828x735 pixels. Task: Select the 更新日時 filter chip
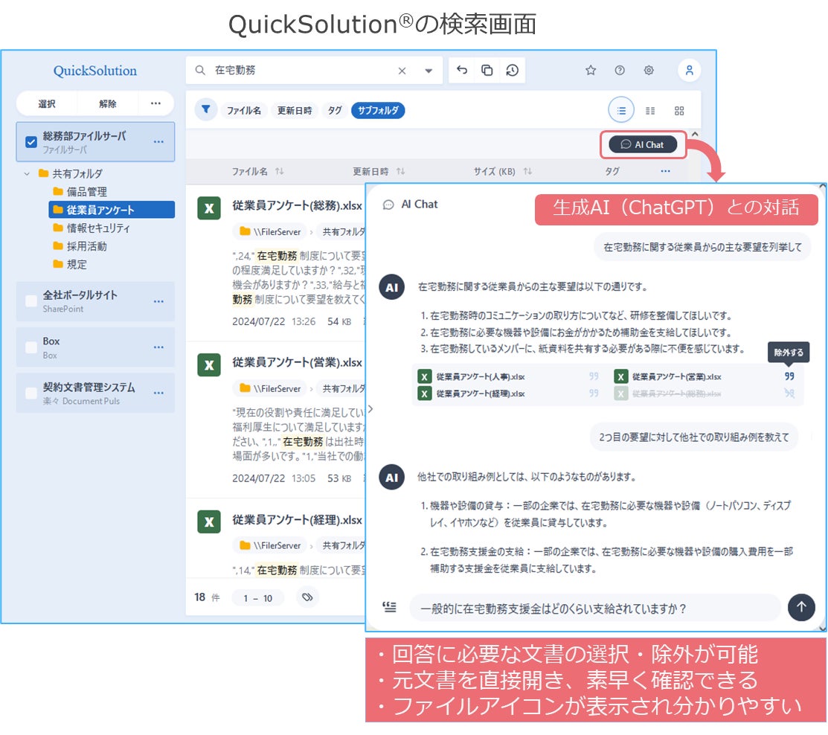(295, 110)
